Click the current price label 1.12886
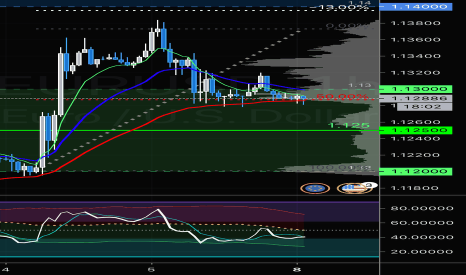 (416, 98)
